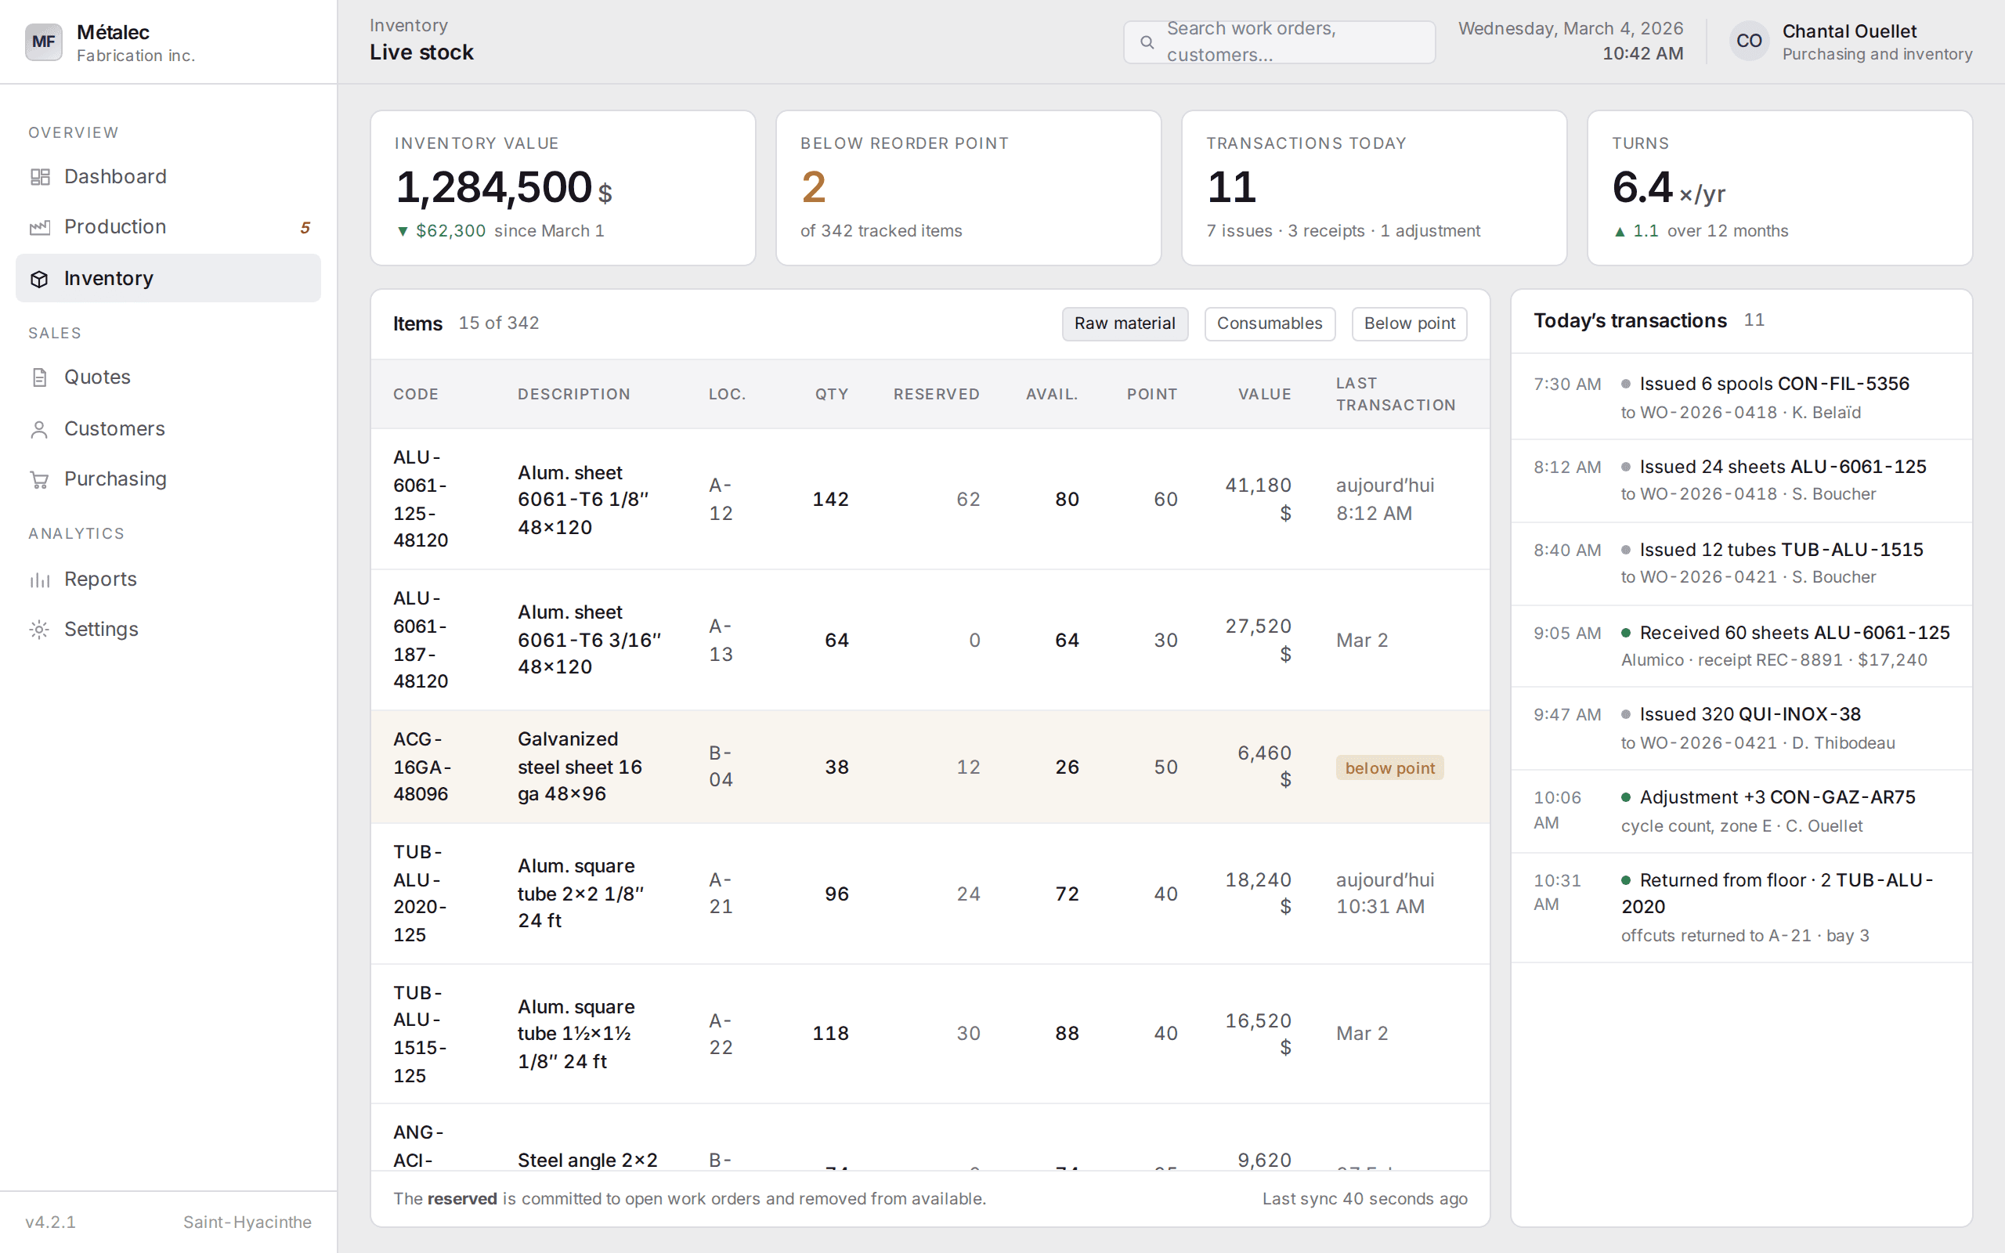The height and width of the screenshot is (1253, 2005).
Task: Open Dashboard grid icon in sidebar
Action: point(40,176)
